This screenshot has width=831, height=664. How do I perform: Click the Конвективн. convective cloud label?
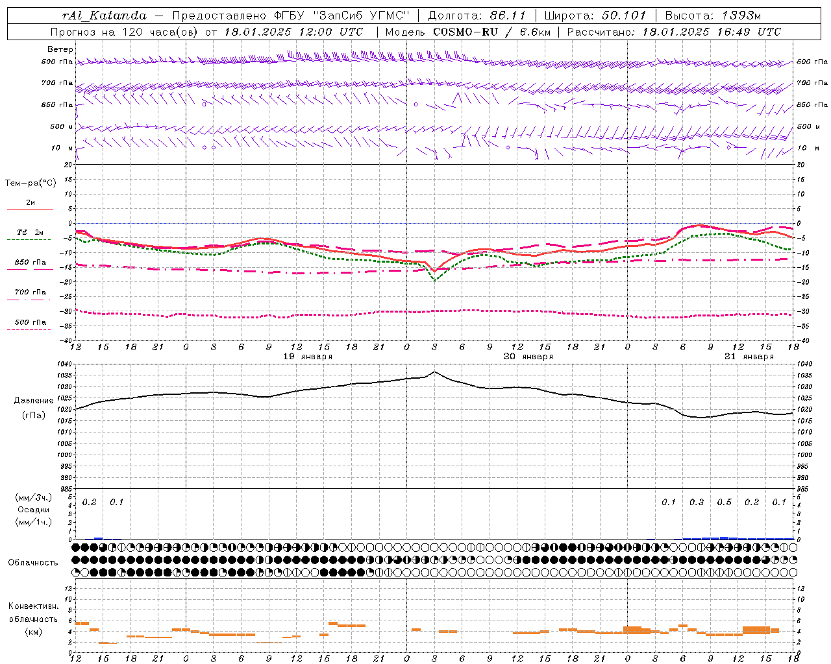click(x=33, y=607)
